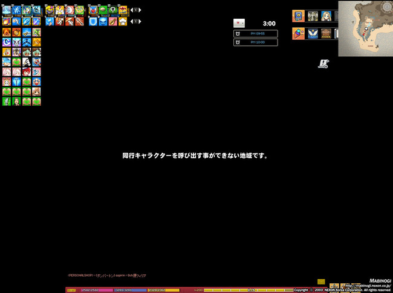Go to next page of function-key hotbar
Image resolution: width=393 pixels, height=293 pixels.
click(x=140, y=10)
